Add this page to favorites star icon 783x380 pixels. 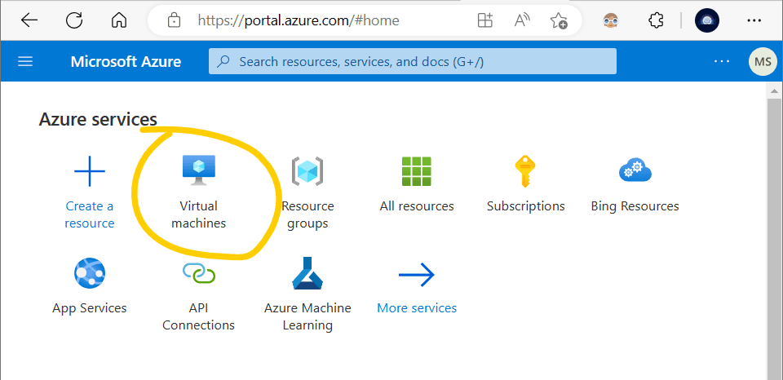(558, 20)
